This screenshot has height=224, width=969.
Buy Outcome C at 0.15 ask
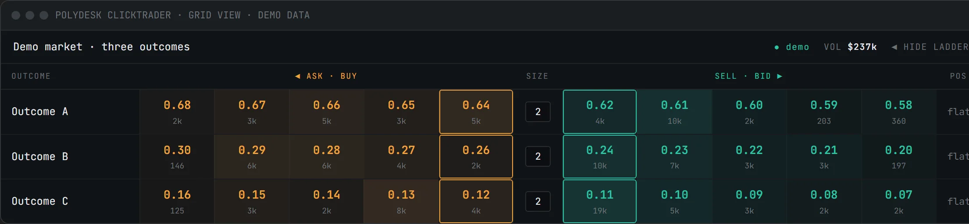point(252,201)
